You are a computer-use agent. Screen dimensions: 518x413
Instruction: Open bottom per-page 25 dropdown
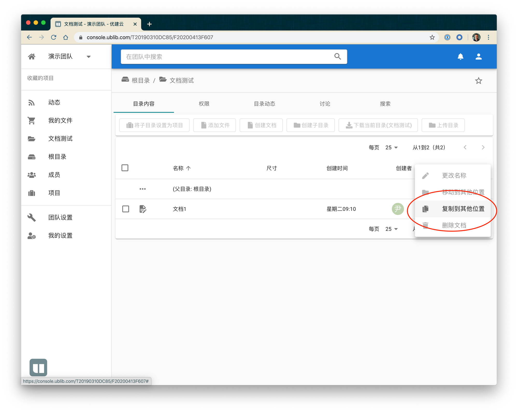pos(391,229)
